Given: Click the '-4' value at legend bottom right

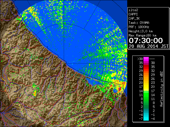Looking at the screenshot, I should click(153, 119).
